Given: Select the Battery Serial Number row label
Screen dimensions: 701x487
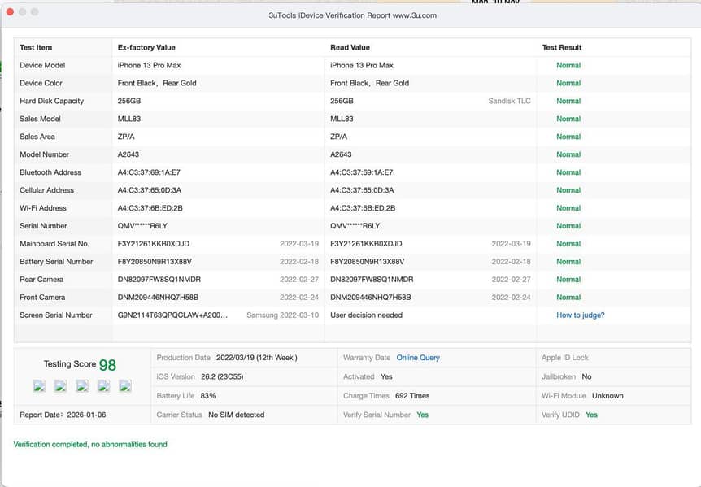Looking at the screenshot, I should coord(56,262).
